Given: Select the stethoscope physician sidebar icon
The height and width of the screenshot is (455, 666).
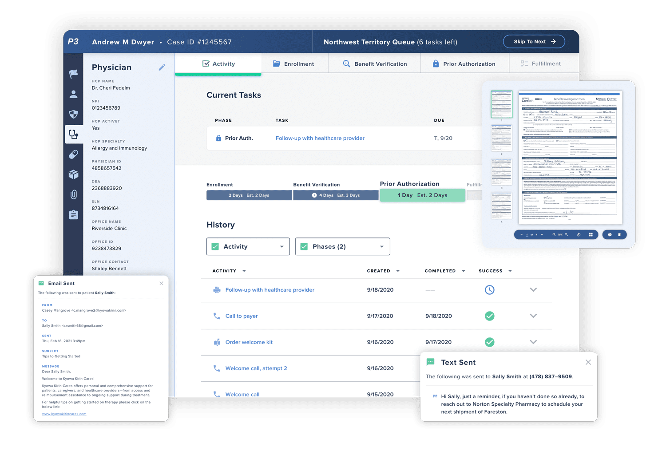Looking at the screenshot, I should [x=74, y=134].
